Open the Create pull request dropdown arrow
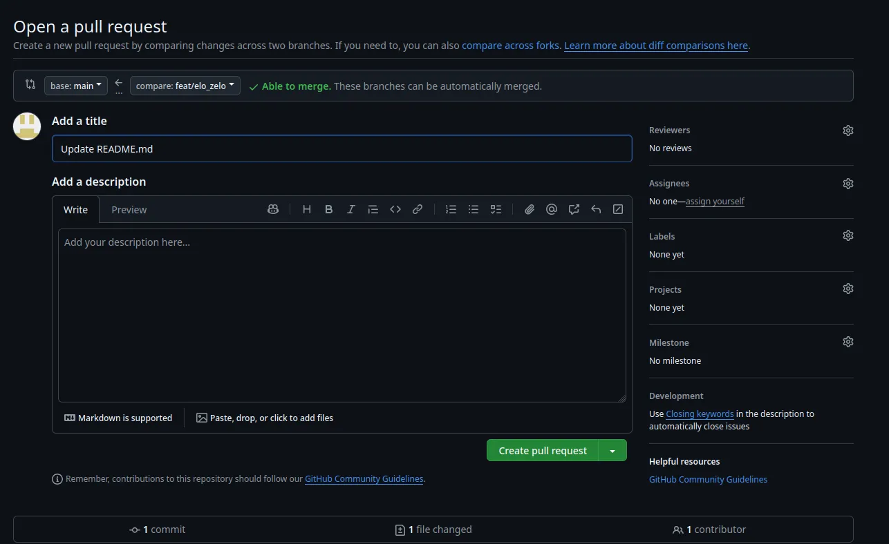This screenshot has height=544, width=889. pyautogui.click(x=612, y=450)
